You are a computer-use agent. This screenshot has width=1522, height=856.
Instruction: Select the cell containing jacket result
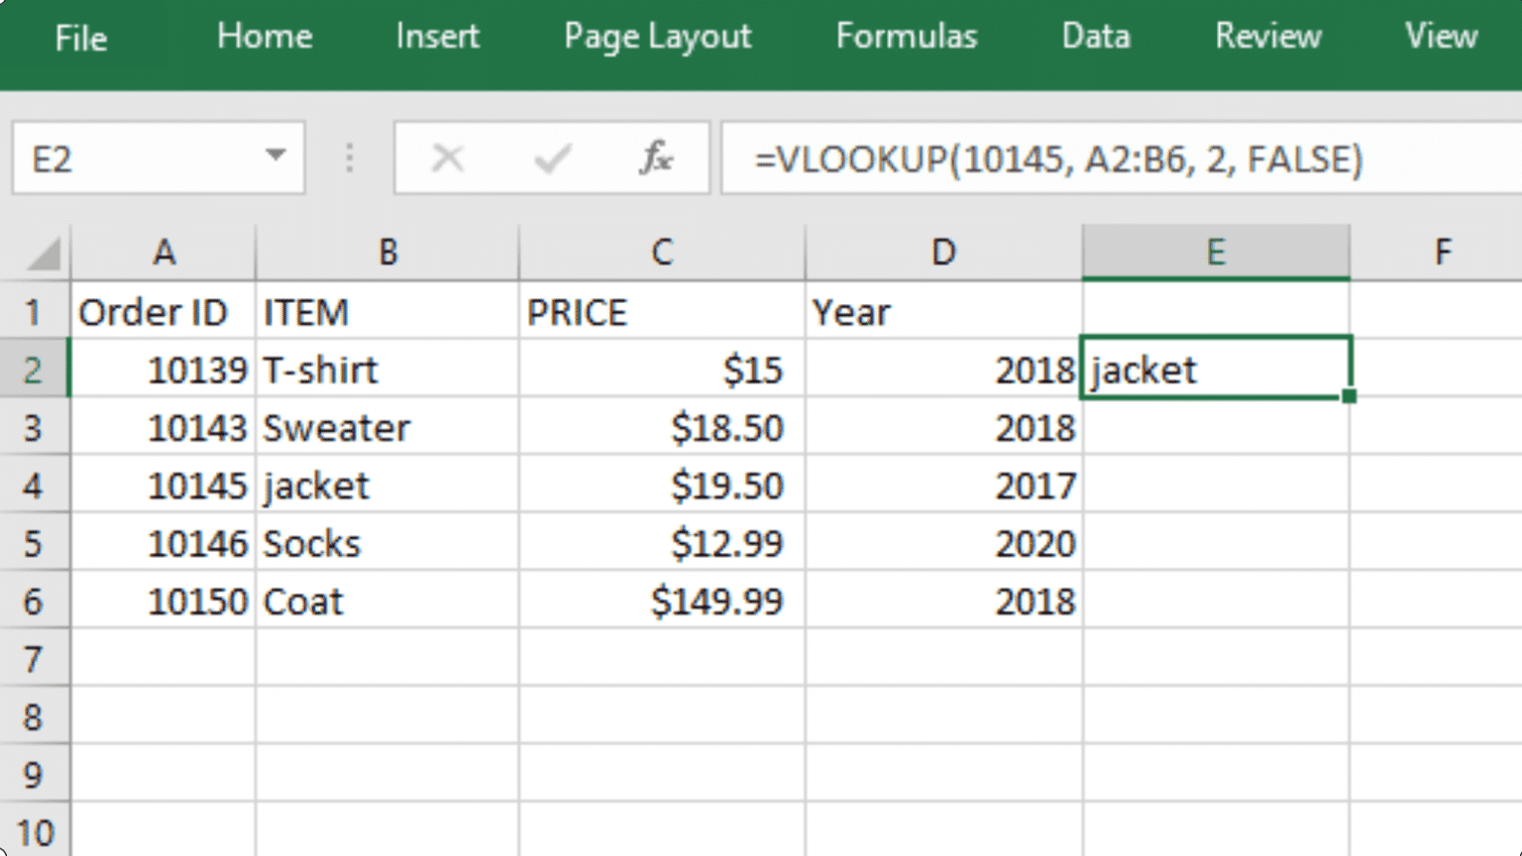pos(1216,370)
